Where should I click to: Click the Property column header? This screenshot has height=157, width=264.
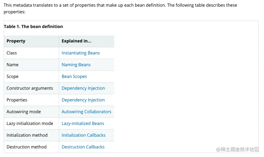click(16, 41)
